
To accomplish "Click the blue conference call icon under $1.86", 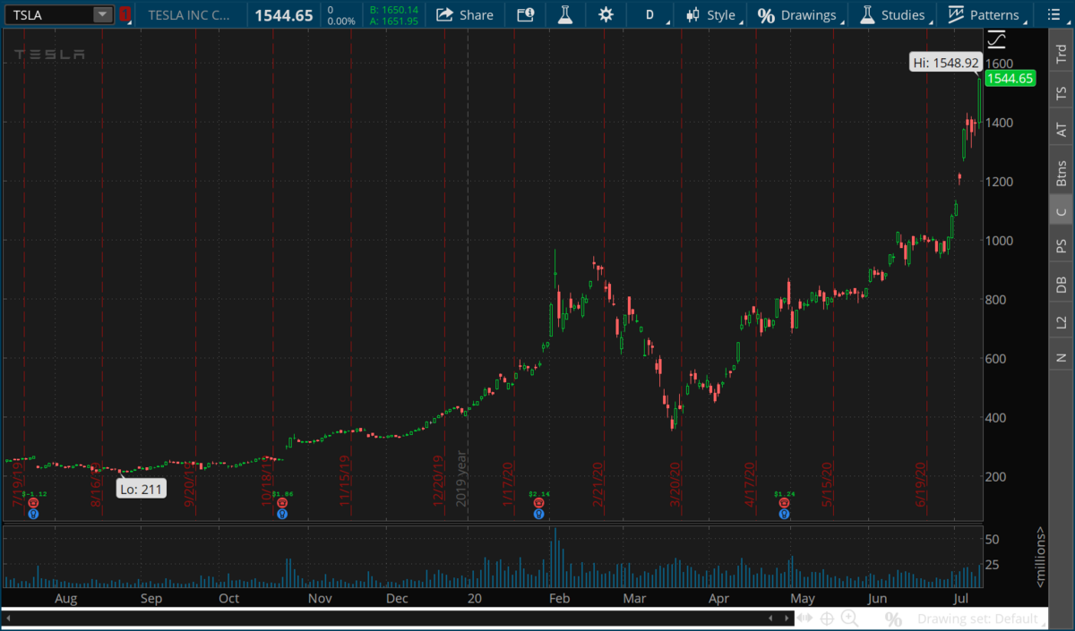I will point(282,514).
